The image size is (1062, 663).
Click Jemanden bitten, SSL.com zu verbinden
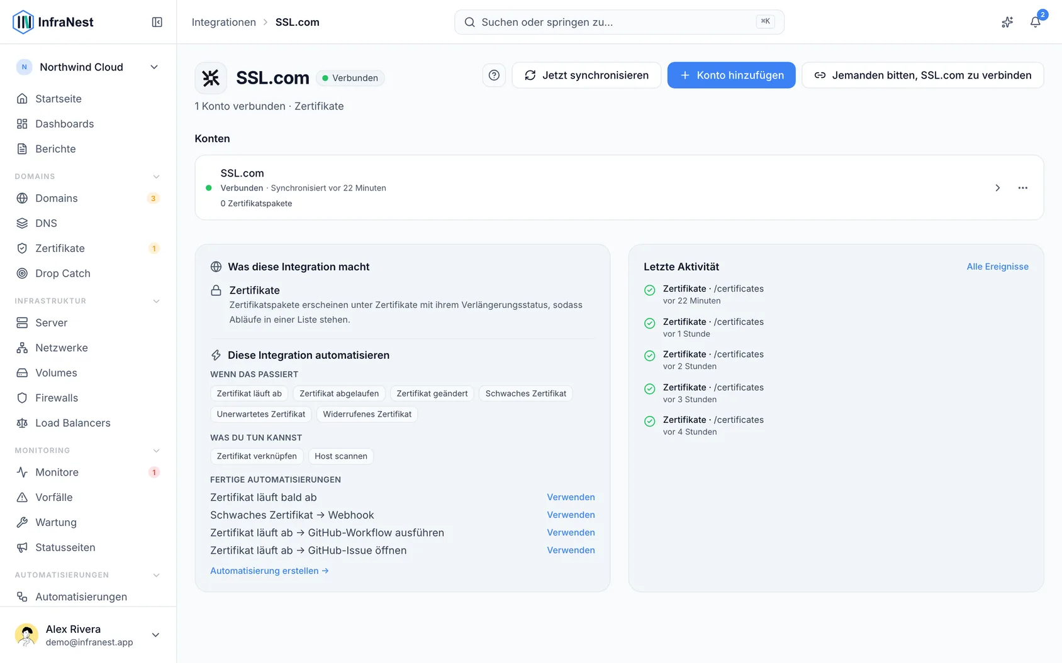click(x=922, y=75)
